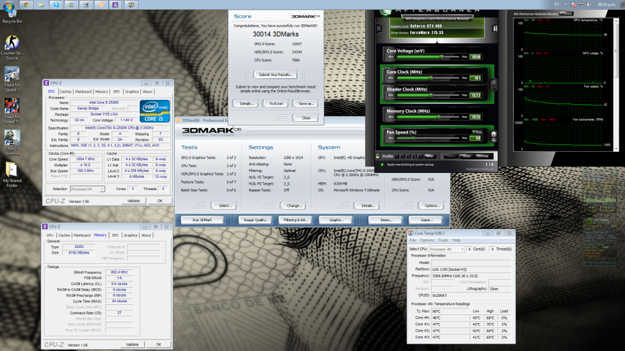The height and width of the screenshot is (351, 625).
Task: Click the Action Center flag tray icon
Action: coord(573,5)
